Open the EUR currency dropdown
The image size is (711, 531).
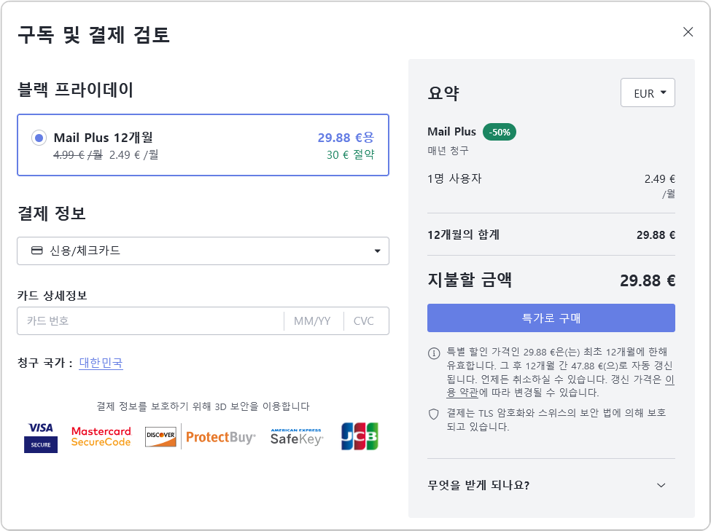pyautogui.click(x=648, y=93)
